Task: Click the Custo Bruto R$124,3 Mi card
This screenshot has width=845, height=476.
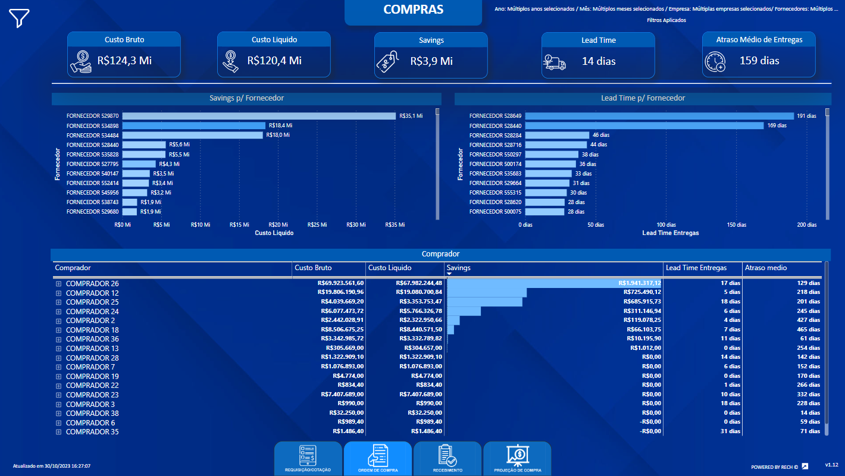Action: point(124,54)
